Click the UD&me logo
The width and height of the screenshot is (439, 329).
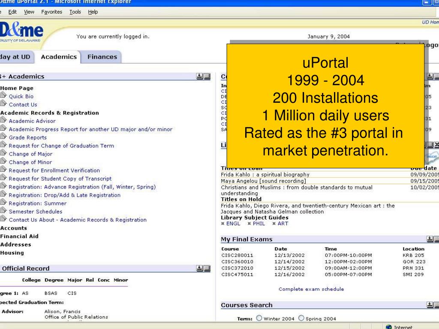click(21, 32)
